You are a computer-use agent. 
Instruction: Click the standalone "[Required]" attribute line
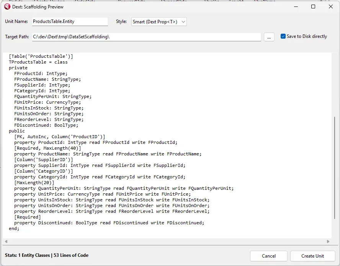27,217
